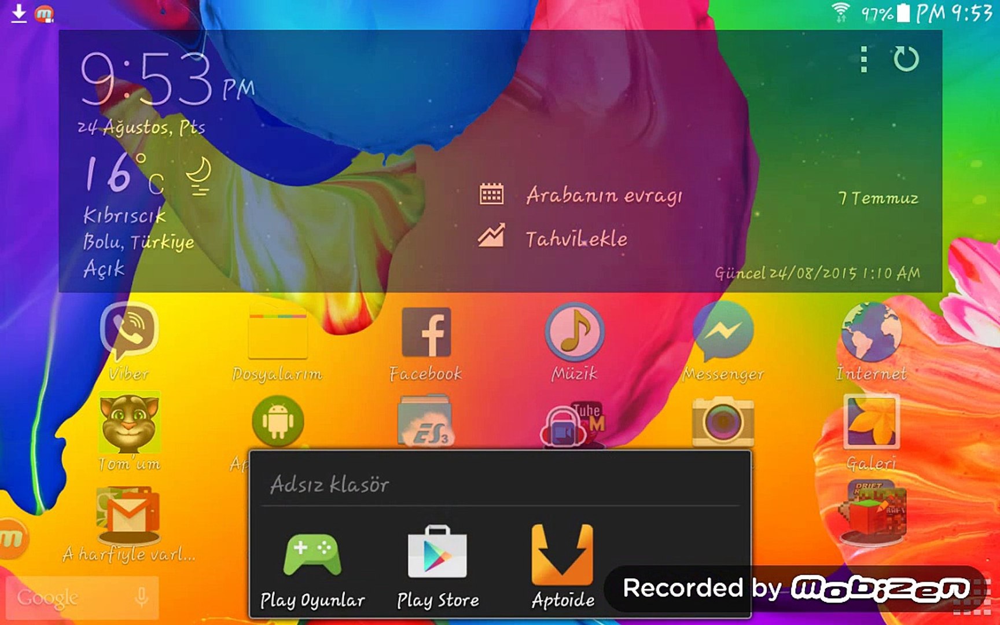Image resolution: width=1000 pixels, height=625 pixels.
Task: Tap Tahvil ekle to add stocks
Action: coord(576,238)
